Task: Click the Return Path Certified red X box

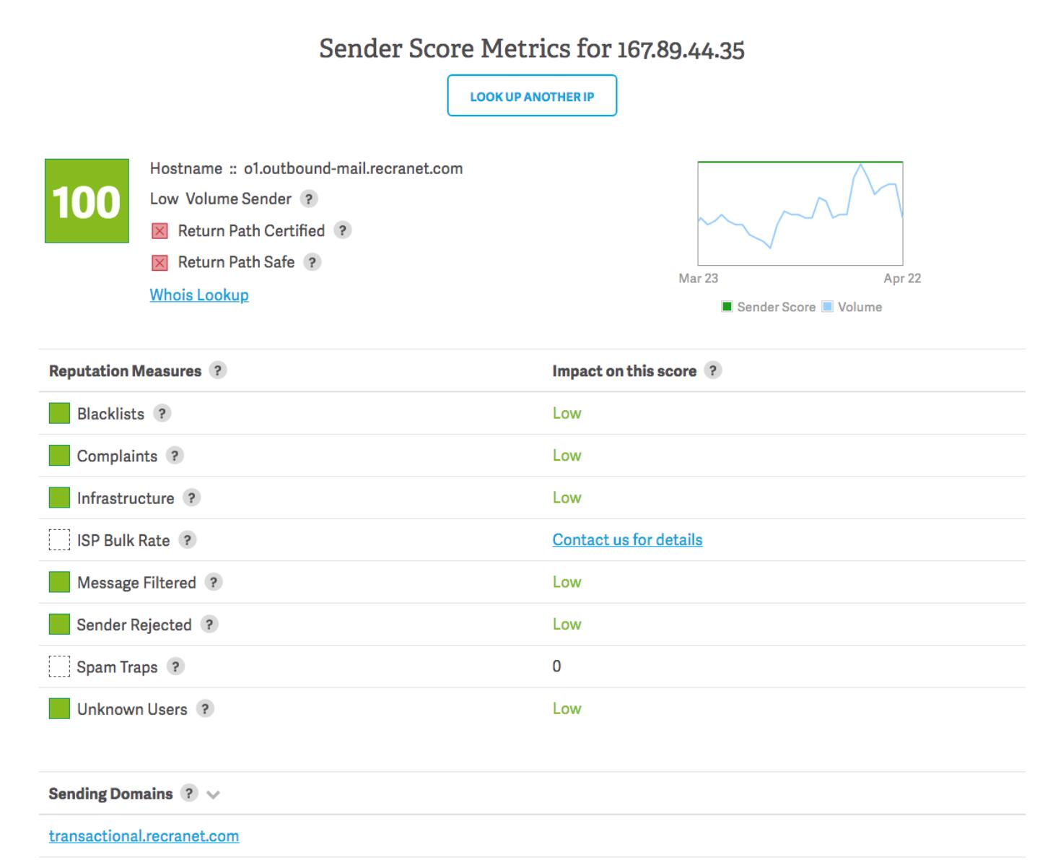Action: tap(160, 231)
